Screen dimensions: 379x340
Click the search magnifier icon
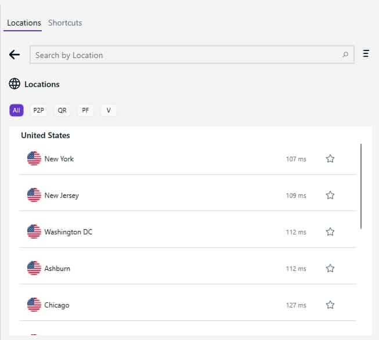click(345, 55)
